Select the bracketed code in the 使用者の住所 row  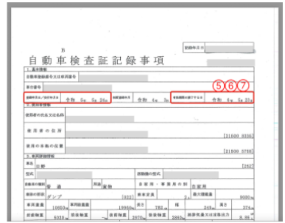(x=238, y=136)
